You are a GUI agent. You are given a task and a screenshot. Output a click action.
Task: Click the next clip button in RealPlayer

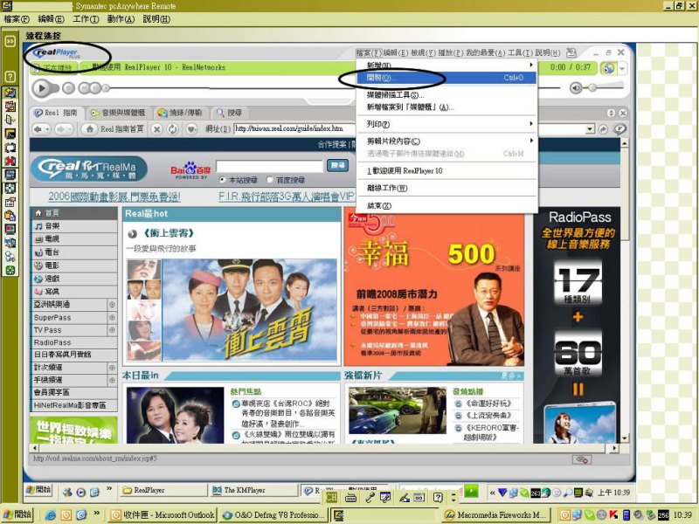[95, 88]
